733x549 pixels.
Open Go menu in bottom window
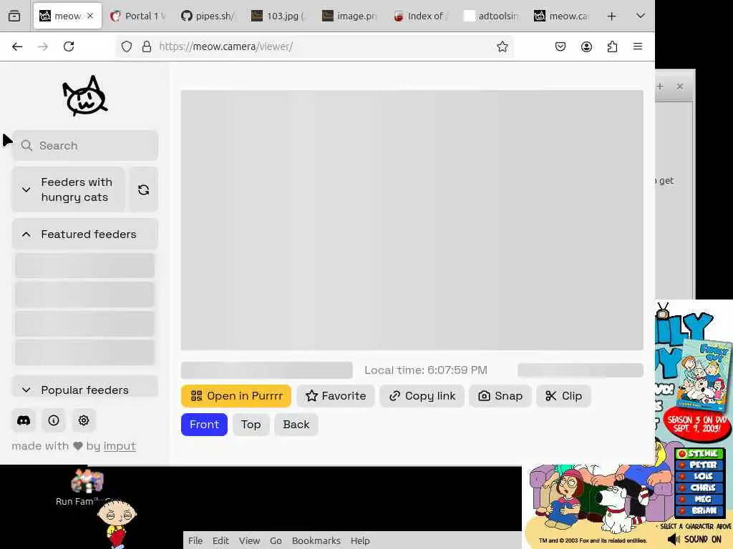276,540
